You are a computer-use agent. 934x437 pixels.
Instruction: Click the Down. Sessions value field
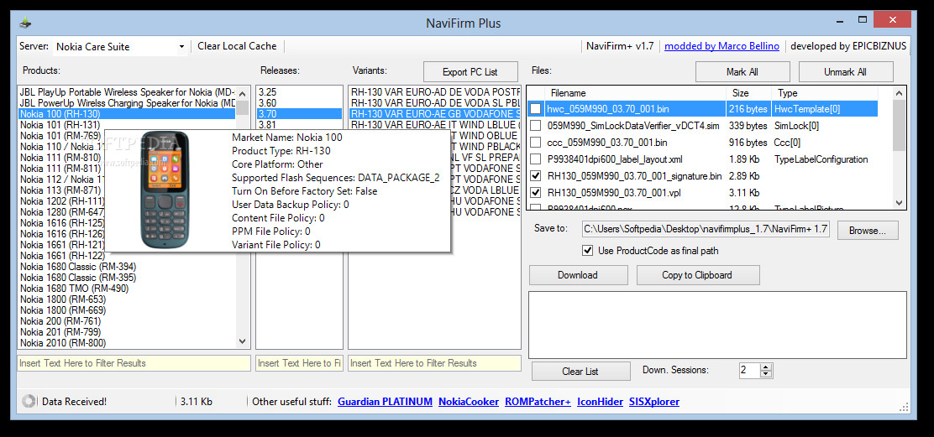tap(749, 371)
